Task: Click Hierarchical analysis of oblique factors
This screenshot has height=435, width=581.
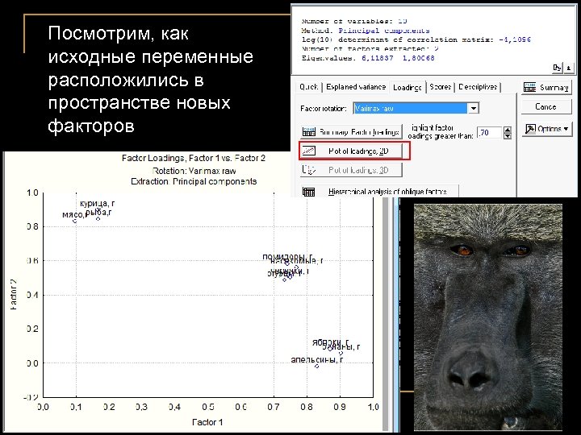Action: coord(379,191)
